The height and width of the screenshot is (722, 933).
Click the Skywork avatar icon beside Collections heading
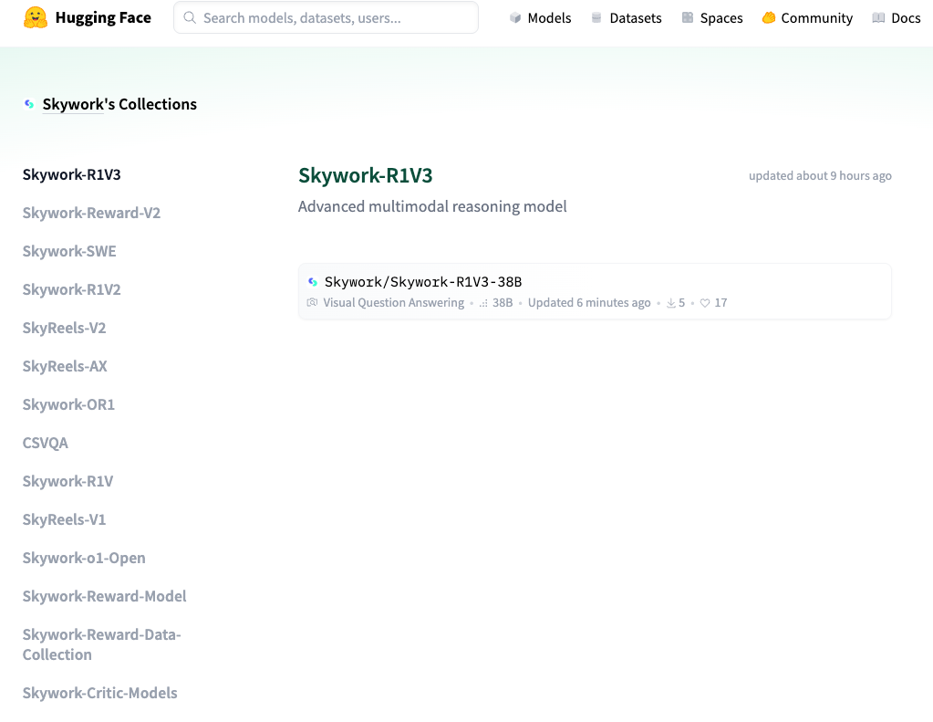29,105
